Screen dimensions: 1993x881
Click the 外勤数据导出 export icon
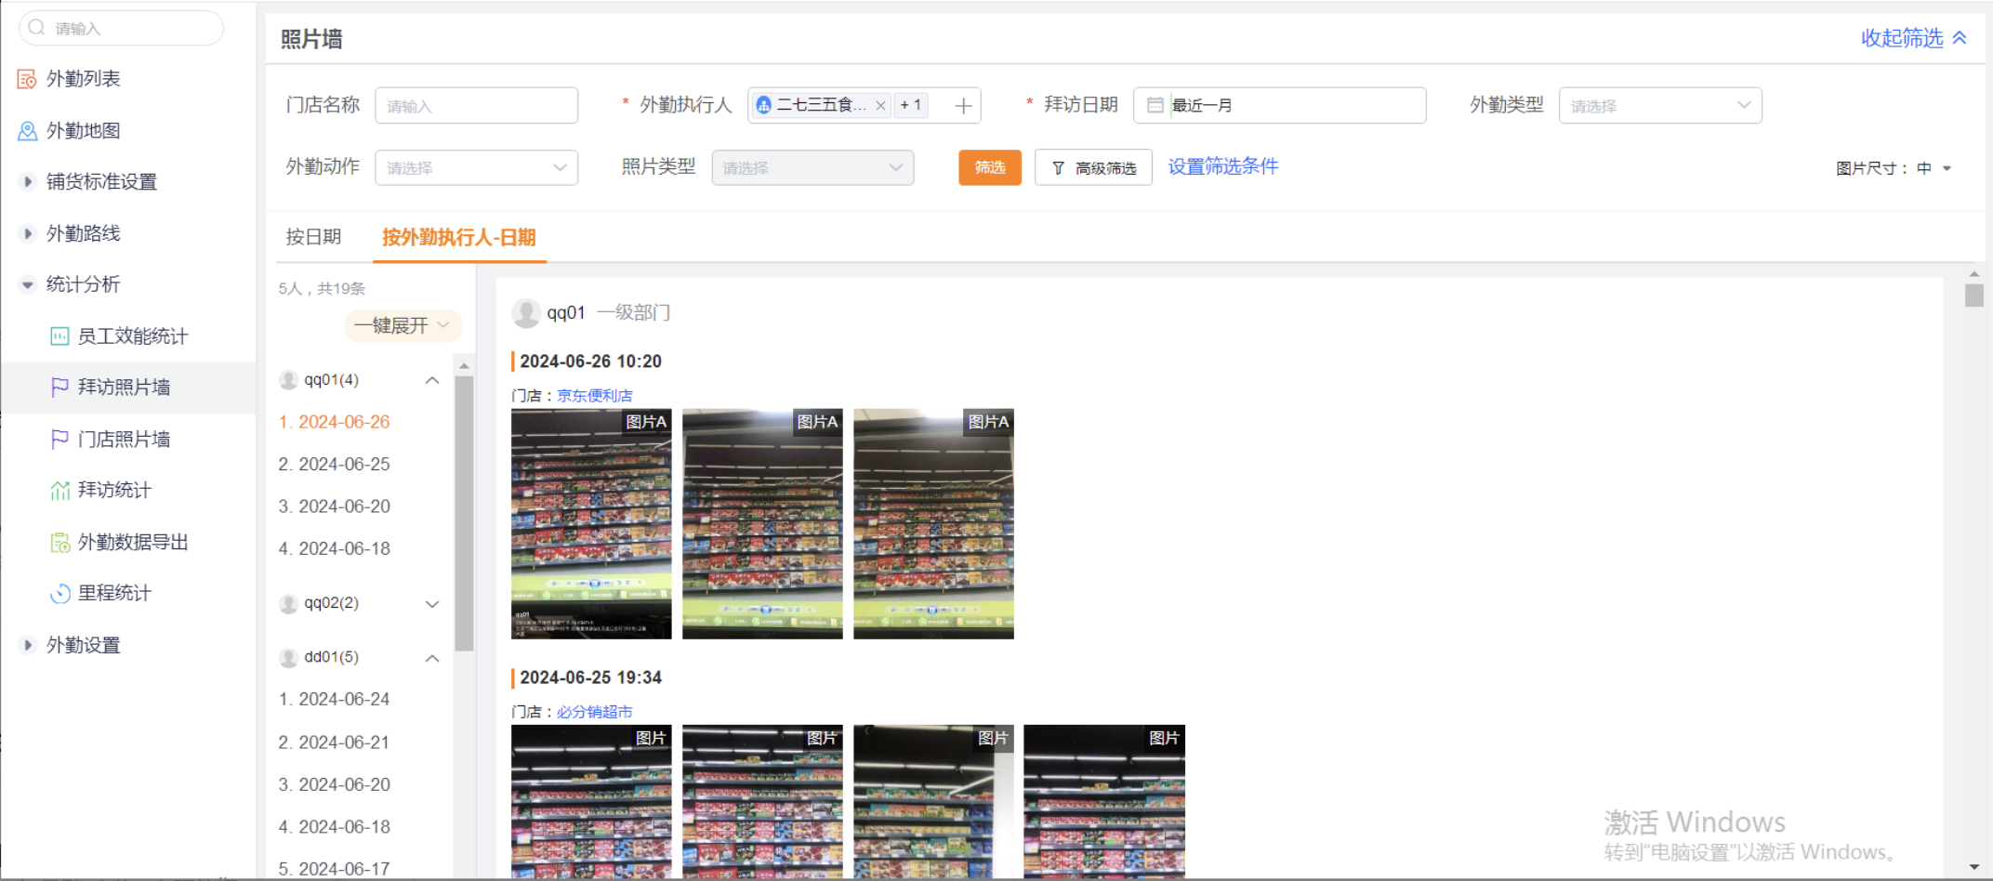(x=59, y=543)
